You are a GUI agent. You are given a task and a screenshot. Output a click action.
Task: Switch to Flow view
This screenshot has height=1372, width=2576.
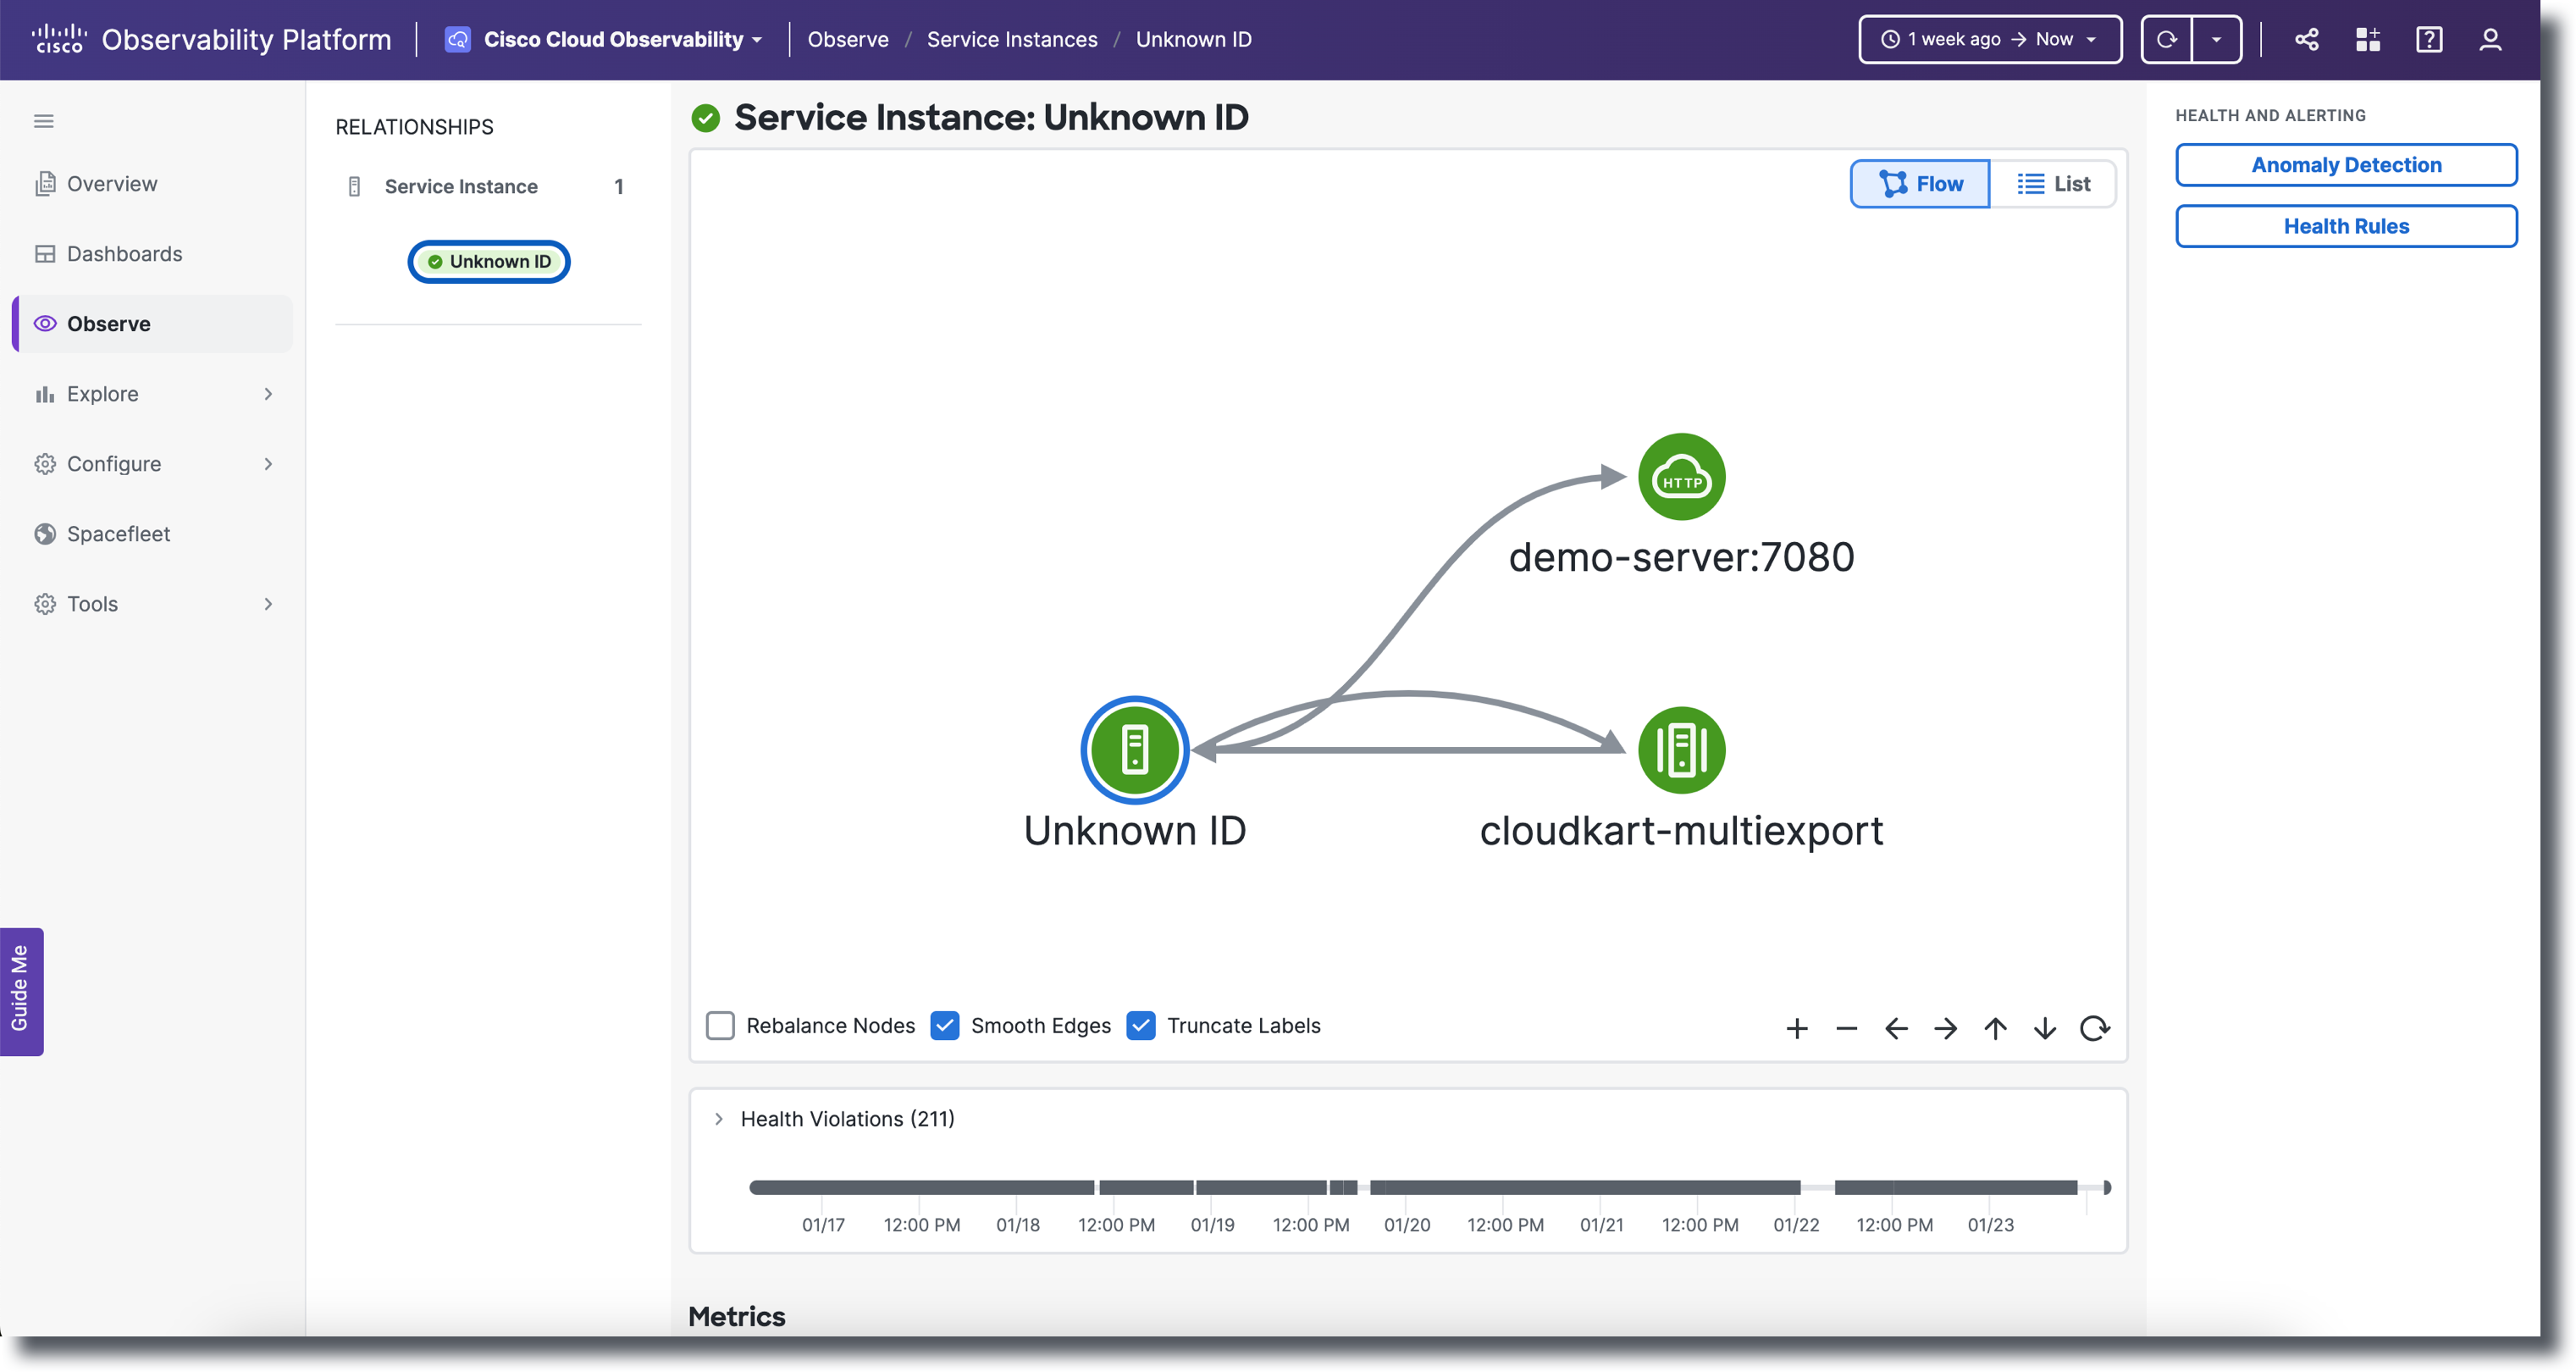pyautogui.click(x=1920, y=184)
